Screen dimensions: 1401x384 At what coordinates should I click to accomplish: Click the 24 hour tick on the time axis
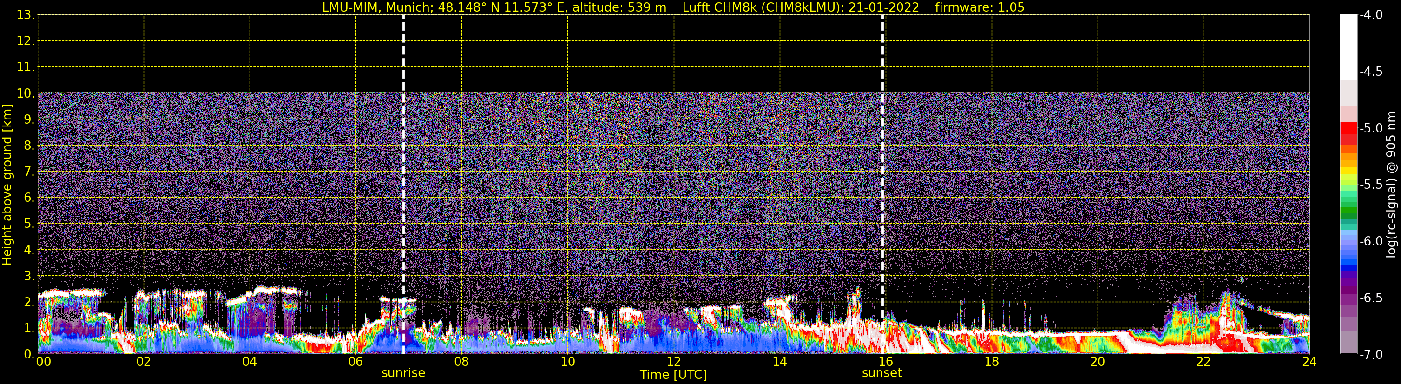[x=1309, y=362]
